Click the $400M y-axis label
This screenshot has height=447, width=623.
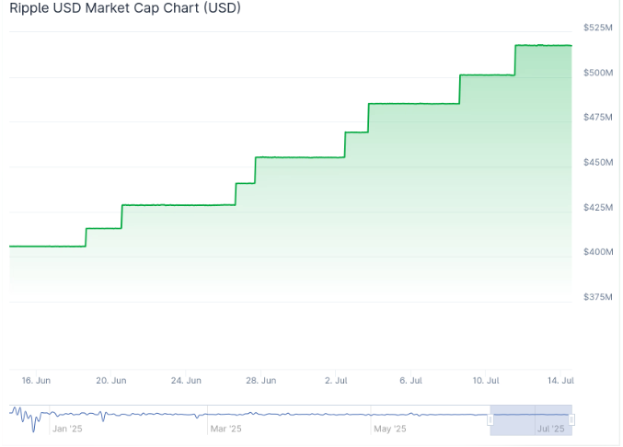point(598,252)
